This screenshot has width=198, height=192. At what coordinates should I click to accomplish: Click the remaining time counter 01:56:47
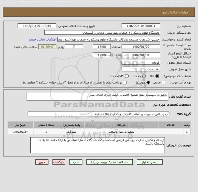pyautogui.click(x=47, y=47)
